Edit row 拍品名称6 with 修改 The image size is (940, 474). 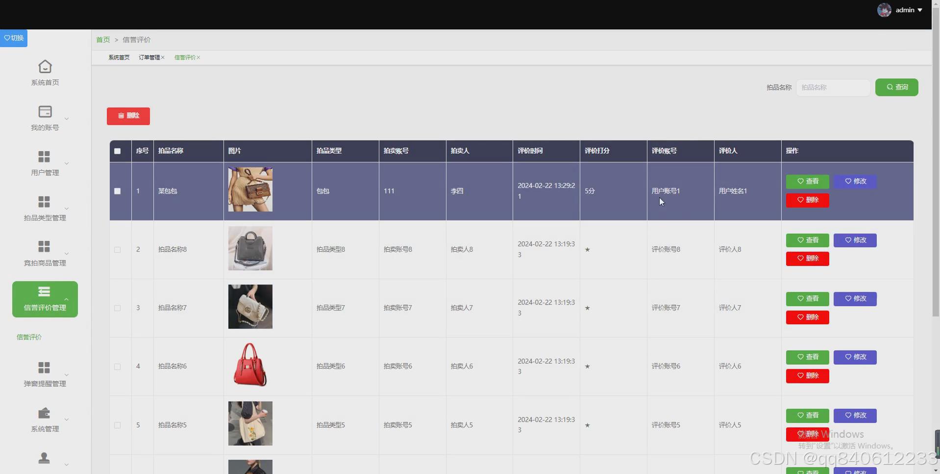click(855, 357)
